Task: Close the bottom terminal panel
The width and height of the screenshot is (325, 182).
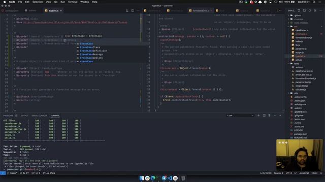Action: pyautogui.click(x=280, y=116)
